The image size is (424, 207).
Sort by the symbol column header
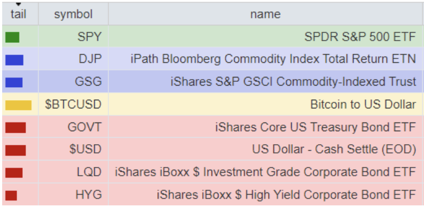pos(73,14)
